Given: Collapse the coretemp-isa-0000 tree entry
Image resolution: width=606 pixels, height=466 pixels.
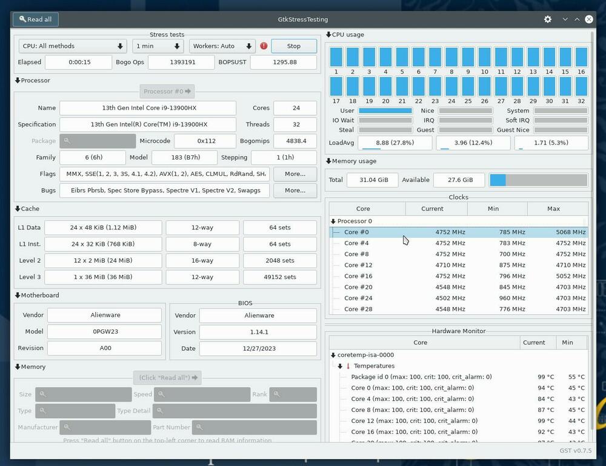Looking at the screenshot, I should 333,354.
